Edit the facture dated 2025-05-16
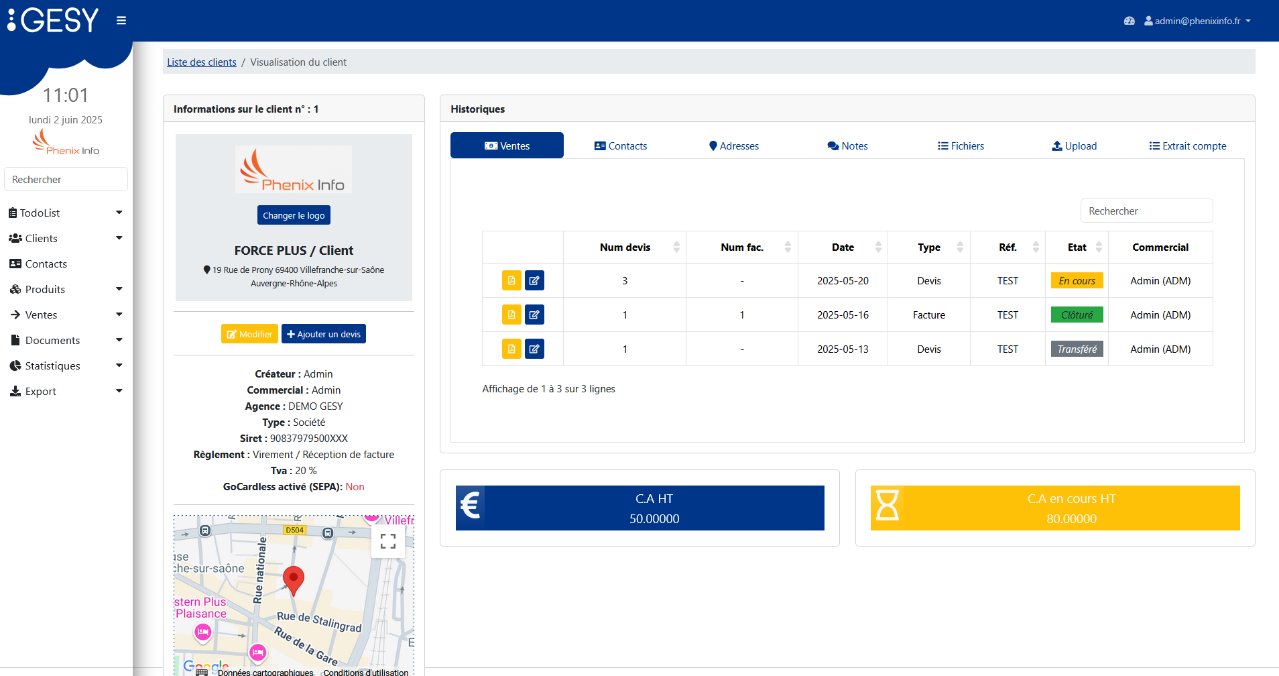This screenshot has width=1279, height=676. pyautogui.click(x=534, y=315)
